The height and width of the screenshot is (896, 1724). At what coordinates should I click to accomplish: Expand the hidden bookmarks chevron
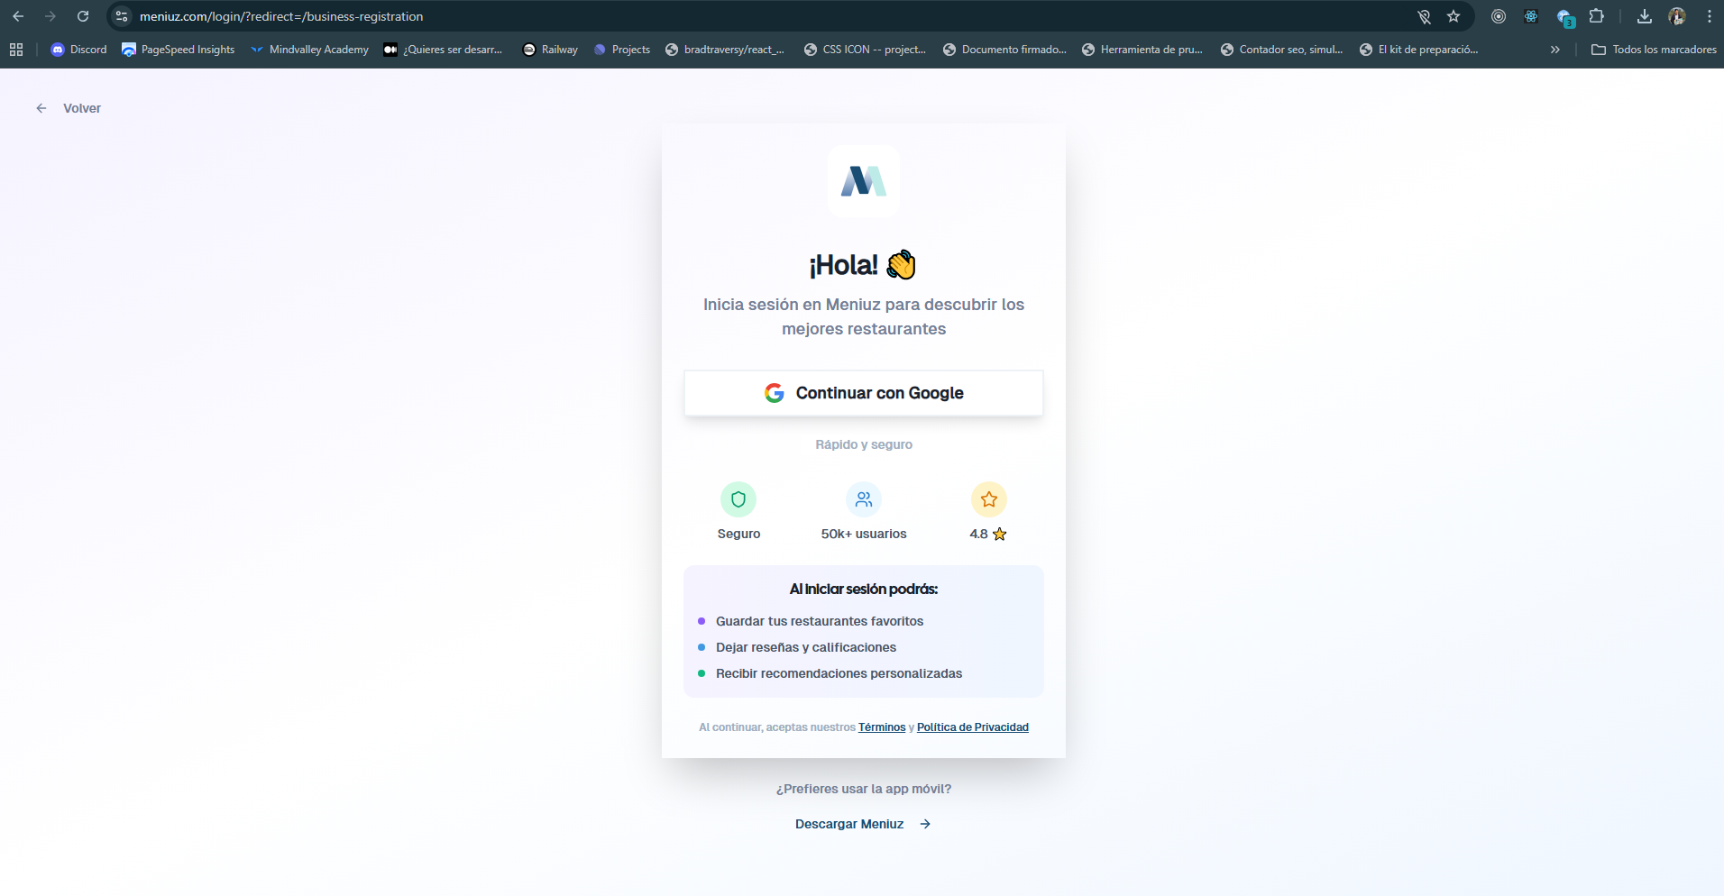click(1555, 50)
